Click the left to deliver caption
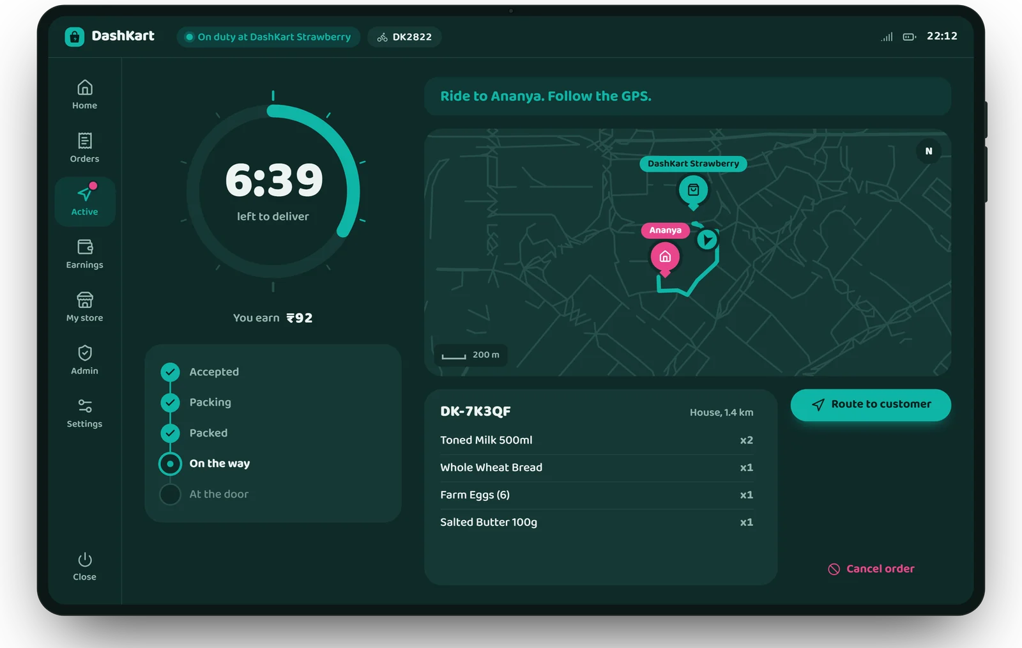1022x648 pixels. pos(273,217)
